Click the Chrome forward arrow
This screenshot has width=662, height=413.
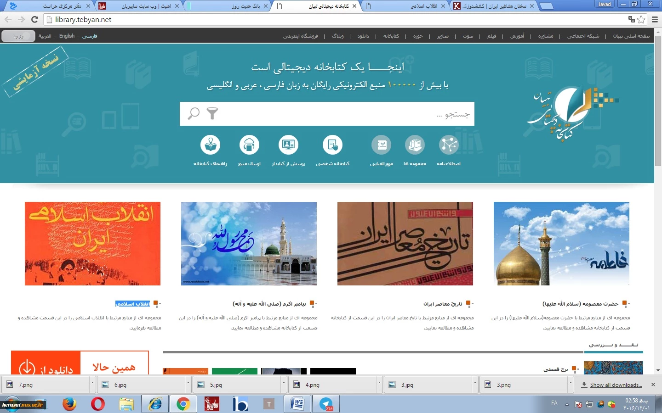pos(21,19)
